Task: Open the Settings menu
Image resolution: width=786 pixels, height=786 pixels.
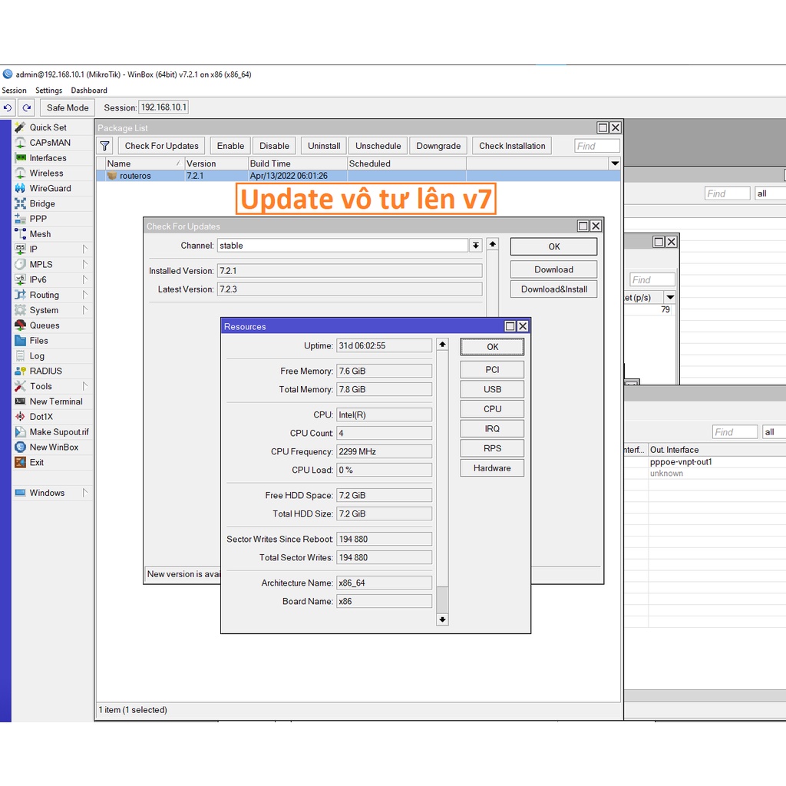Action: 48,91
